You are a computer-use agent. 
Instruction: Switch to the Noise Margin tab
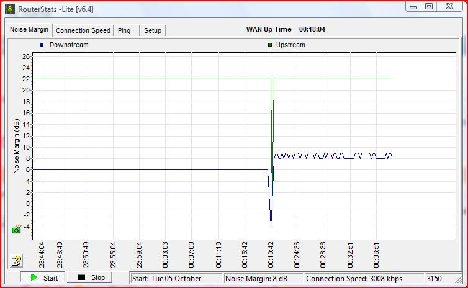30,30
